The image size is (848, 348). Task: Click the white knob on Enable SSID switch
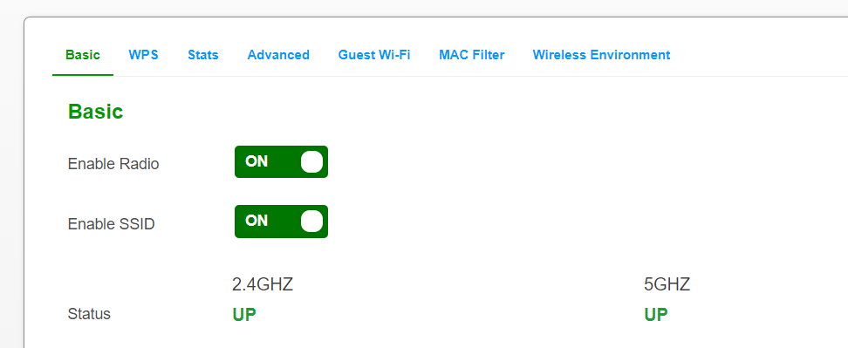pos(311,221)
